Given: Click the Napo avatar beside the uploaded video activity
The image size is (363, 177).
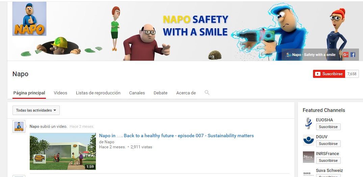Looking at the screenshot, I should click(x=19, y=126).
